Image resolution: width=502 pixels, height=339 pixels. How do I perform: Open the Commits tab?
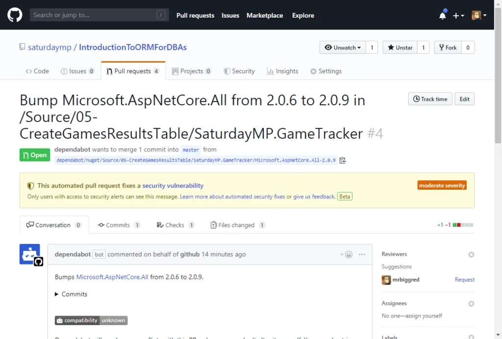[x=119, y=225]
